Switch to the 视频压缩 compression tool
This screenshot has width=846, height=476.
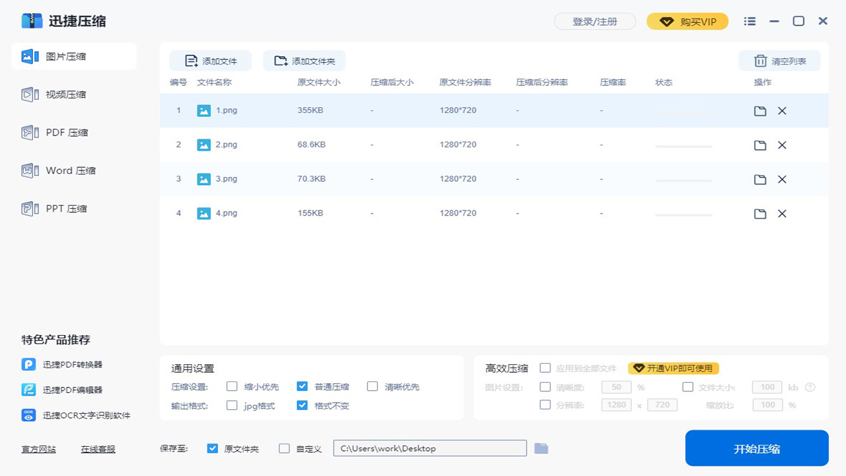coord(74,95)
